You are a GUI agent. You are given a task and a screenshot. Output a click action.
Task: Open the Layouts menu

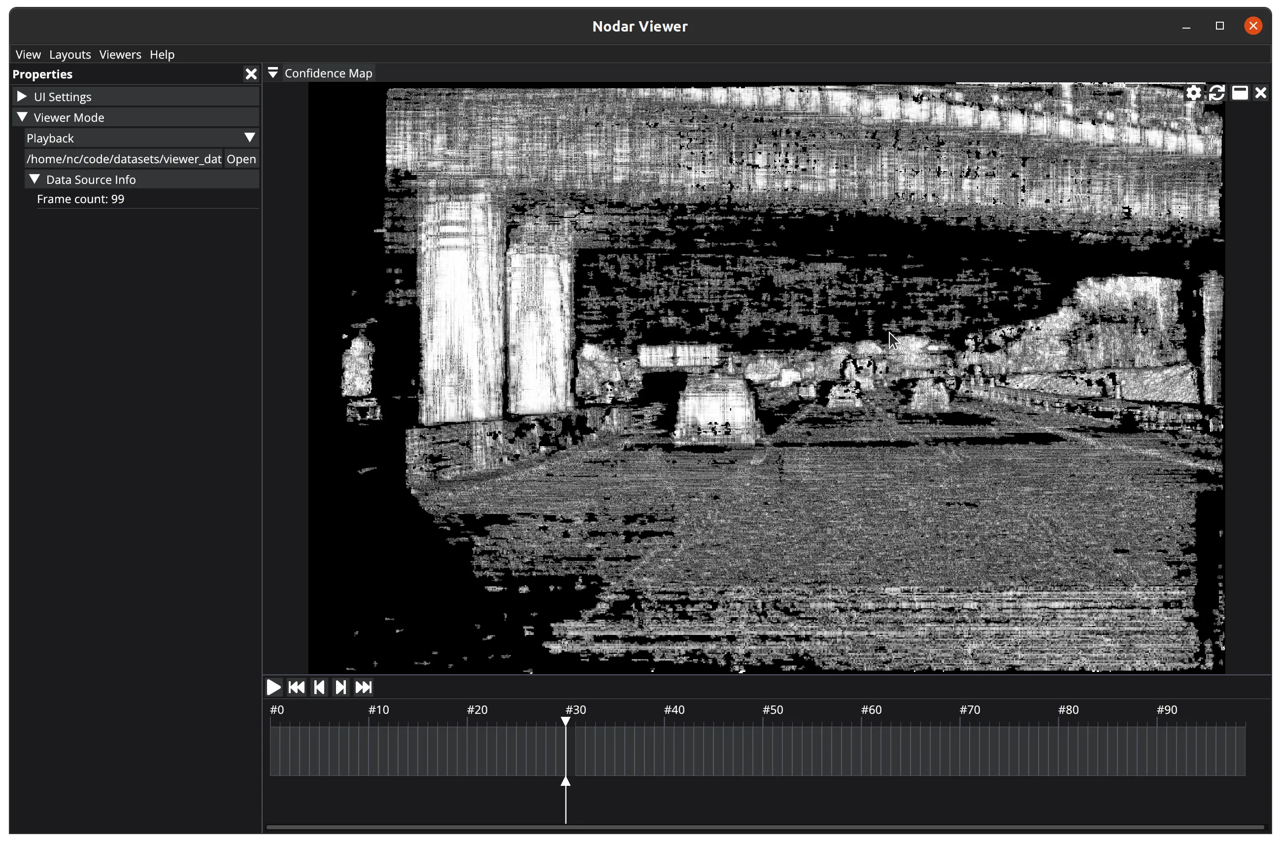point(70,54)
